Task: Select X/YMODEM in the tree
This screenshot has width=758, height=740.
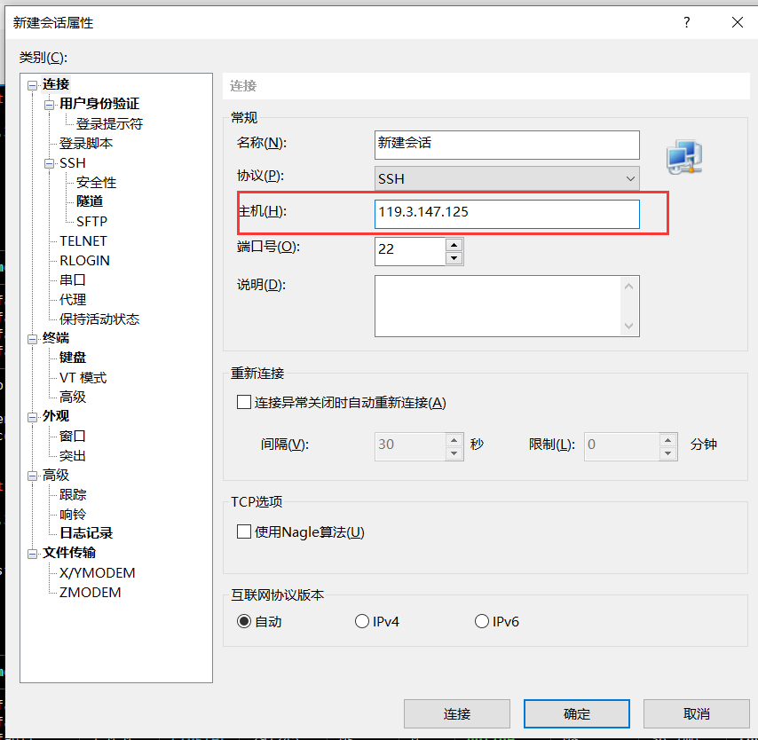Action: pyautogui.click(x=97, y=573)
